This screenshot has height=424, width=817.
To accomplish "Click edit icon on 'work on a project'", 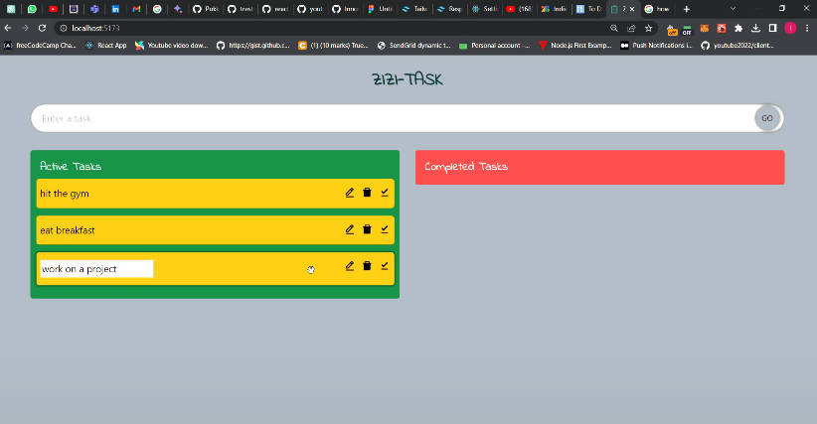I will coord(350,266).
